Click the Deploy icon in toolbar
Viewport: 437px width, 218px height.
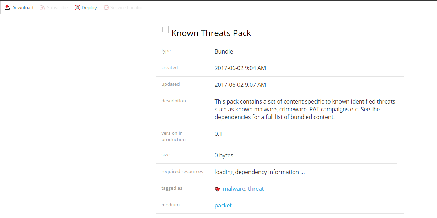77,7
